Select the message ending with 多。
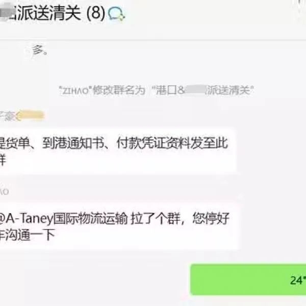306x306 pixels. [40, 50]
